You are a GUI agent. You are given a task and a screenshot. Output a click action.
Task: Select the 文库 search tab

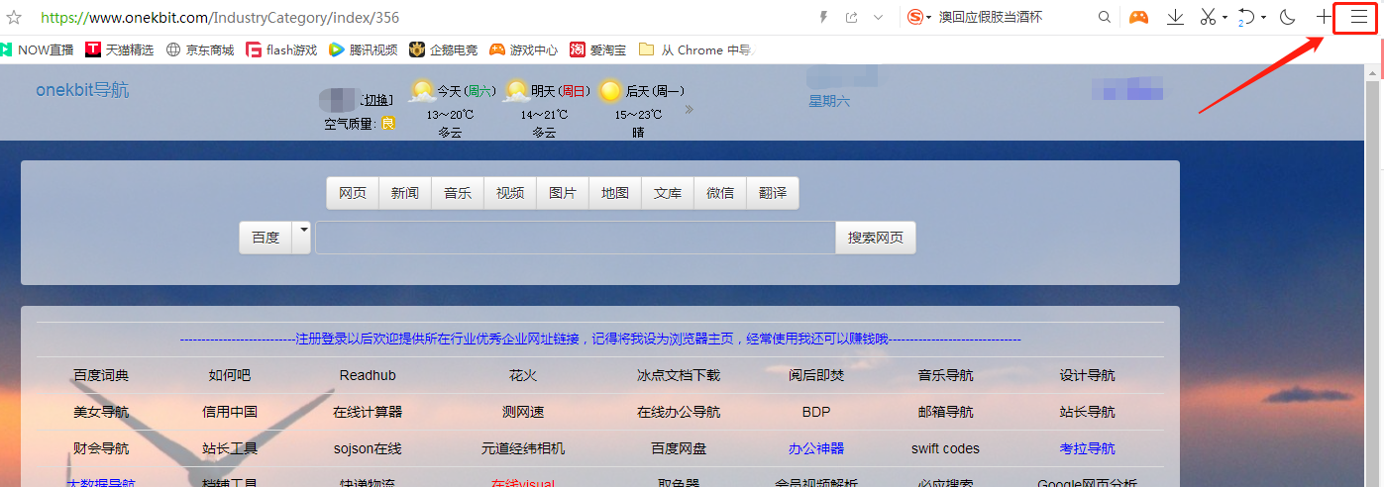point(668,193)
